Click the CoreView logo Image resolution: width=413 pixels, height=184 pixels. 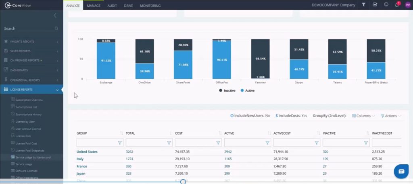pos(18,5)
